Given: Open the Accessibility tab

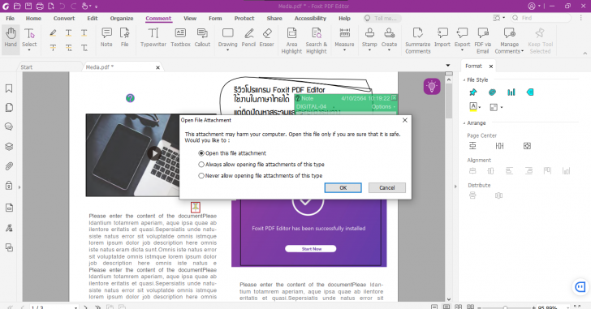Looking at the screenshot, I should pyautogui.click(x=310, y=19).
